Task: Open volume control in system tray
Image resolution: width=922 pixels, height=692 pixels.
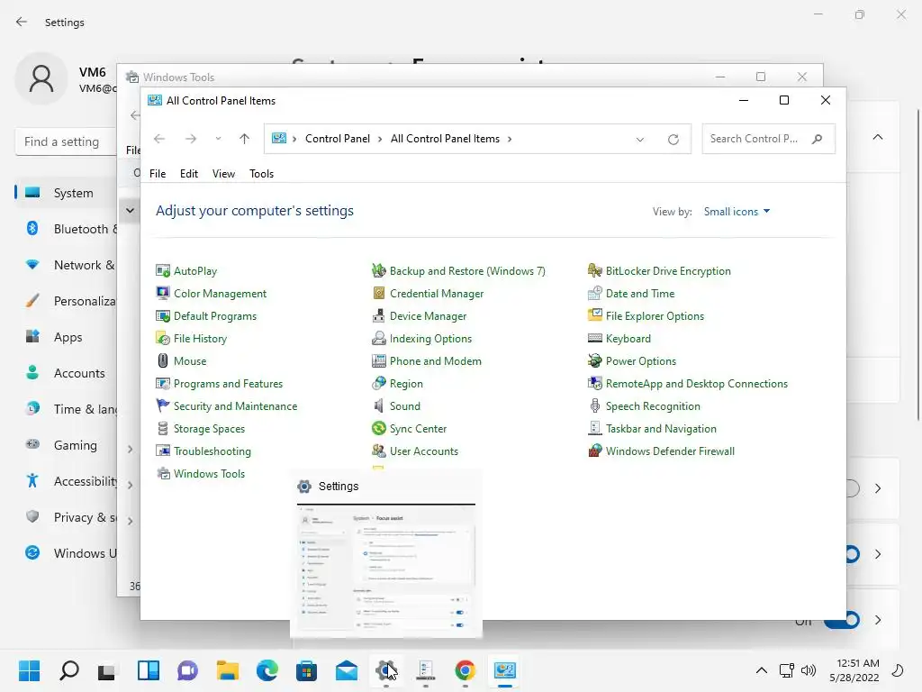Action: (x=809, y=670)
